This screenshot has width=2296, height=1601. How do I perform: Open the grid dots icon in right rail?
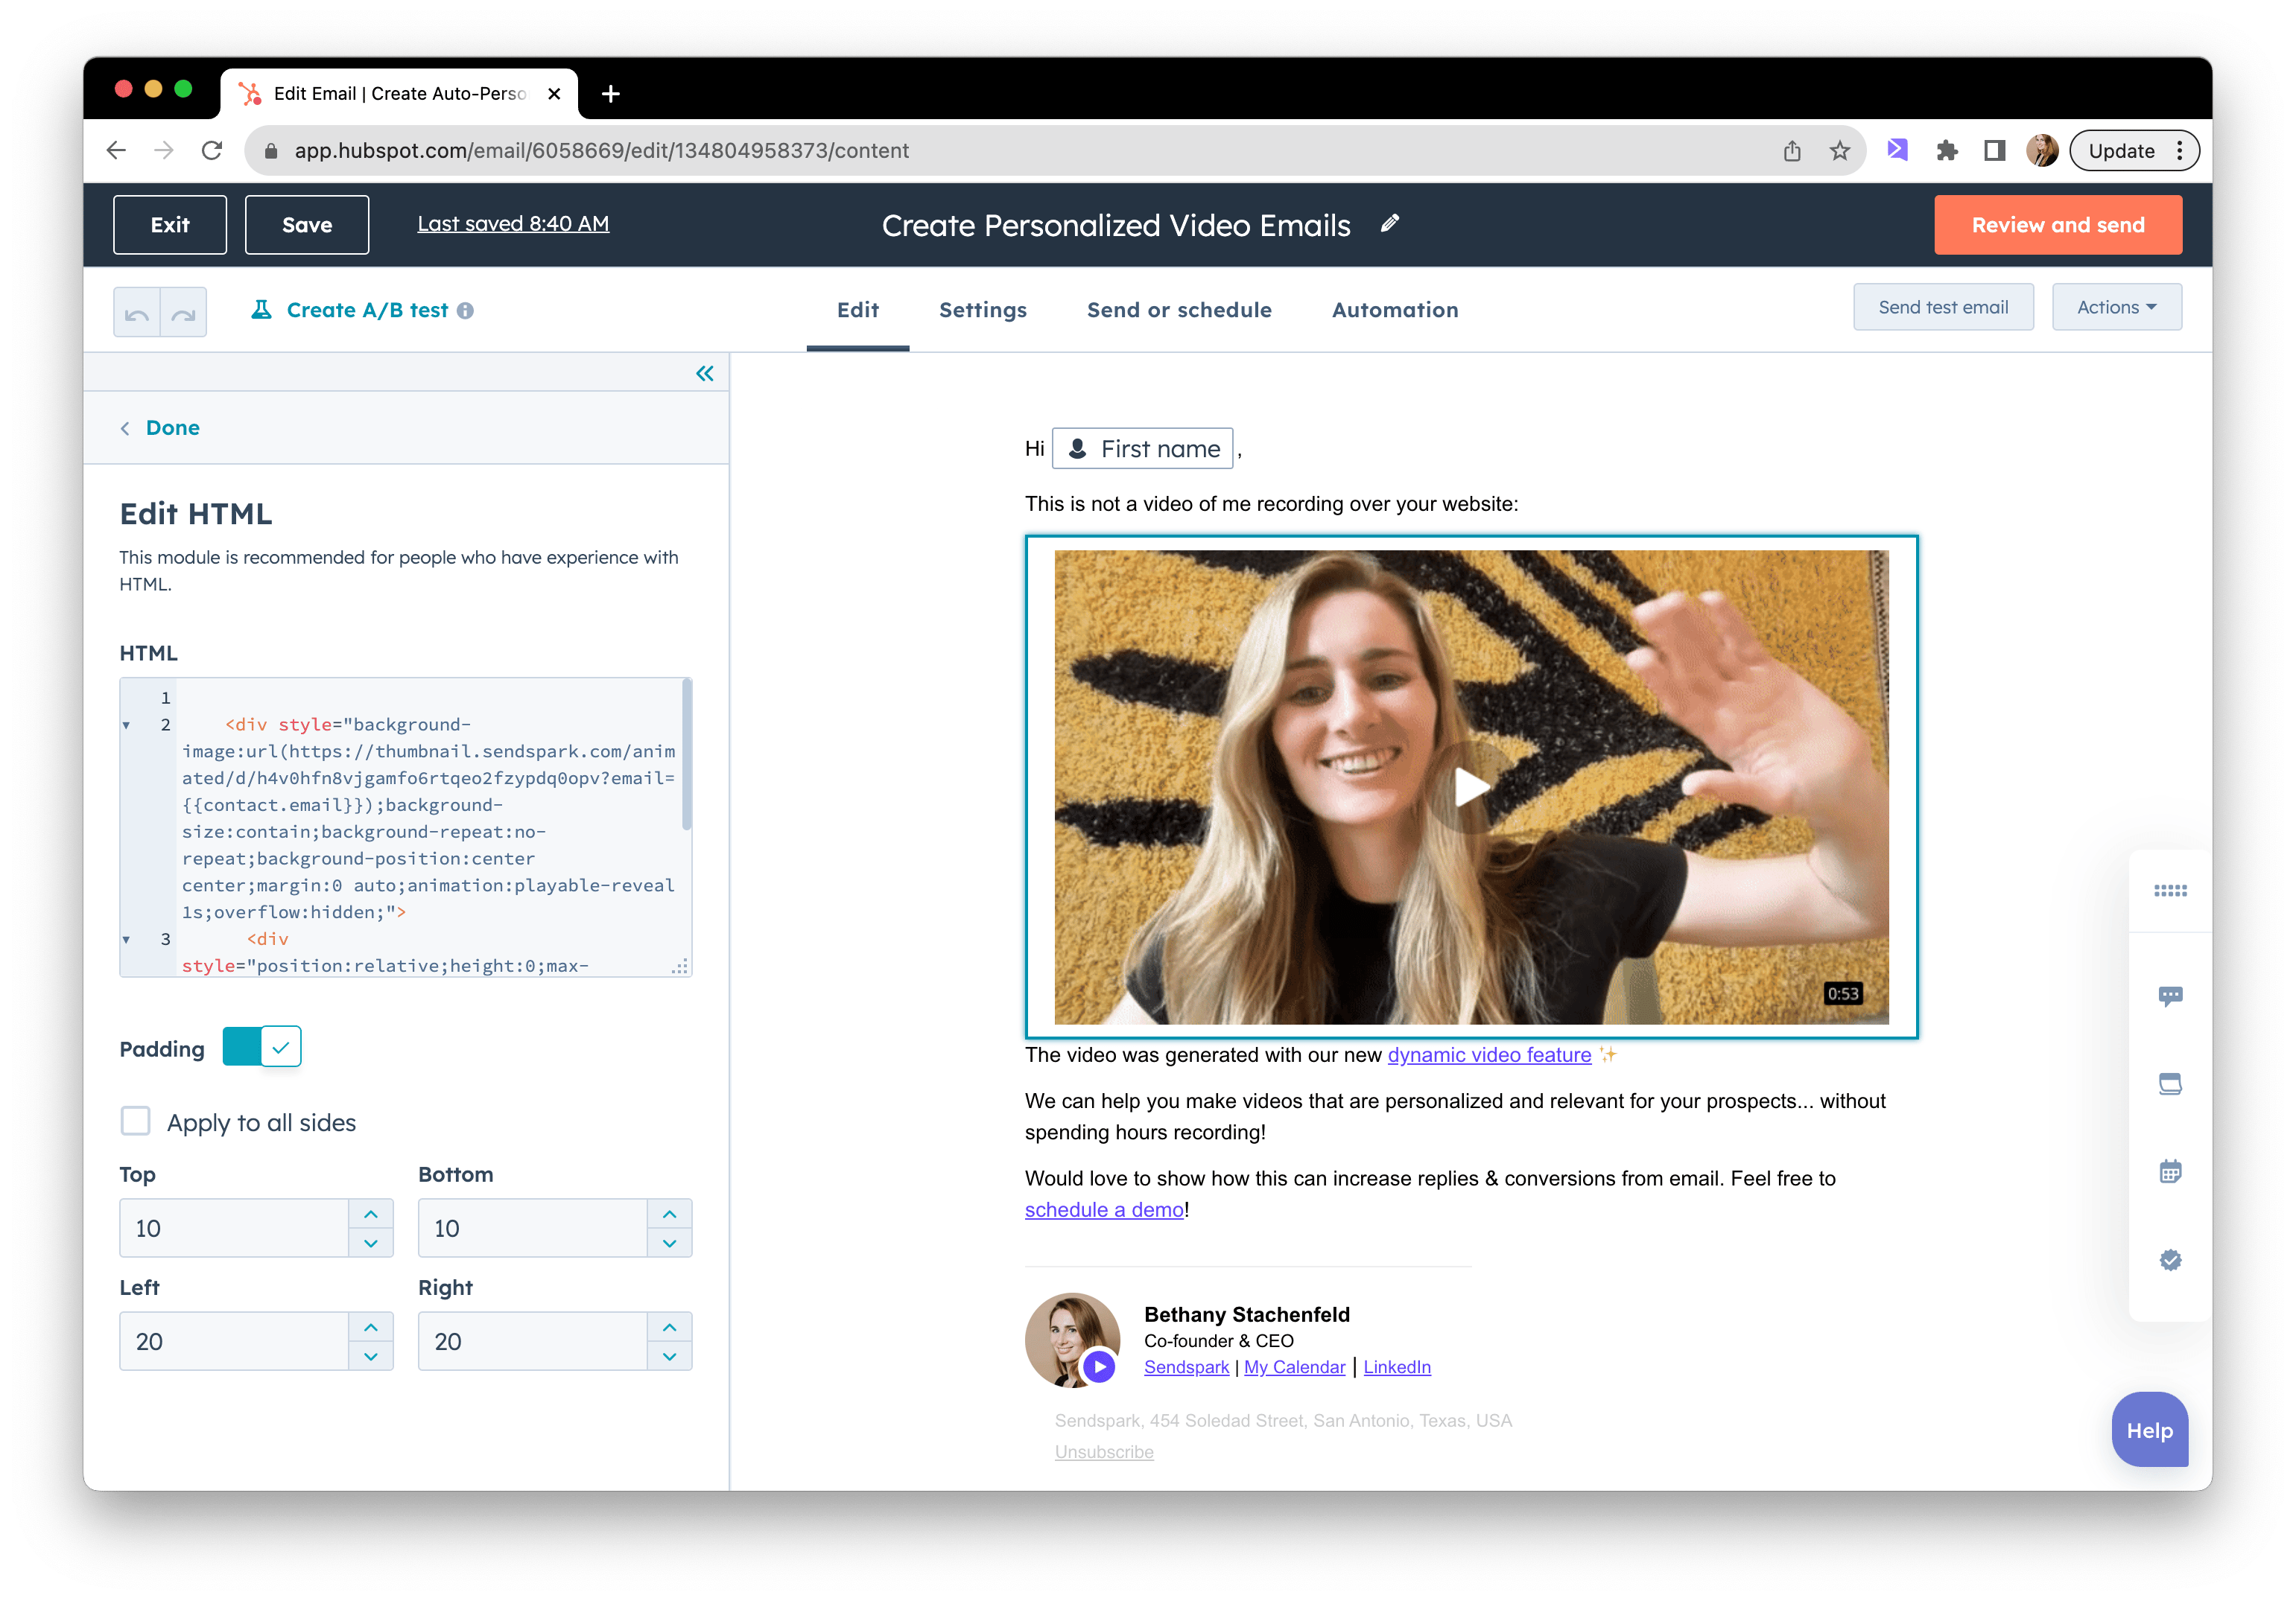coord(2170,891)
